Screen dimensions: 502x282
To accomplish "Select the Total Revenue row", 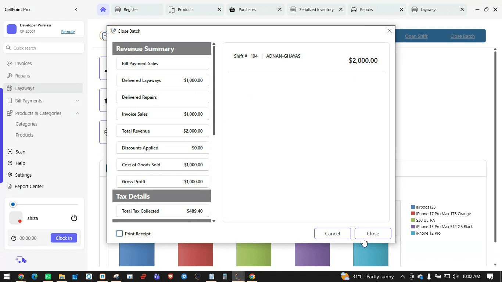I will tap(162, 131).
